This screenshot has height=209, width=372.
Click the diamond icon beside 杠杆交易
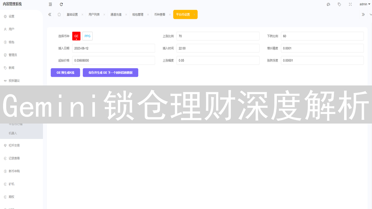[x=5, y=145]
